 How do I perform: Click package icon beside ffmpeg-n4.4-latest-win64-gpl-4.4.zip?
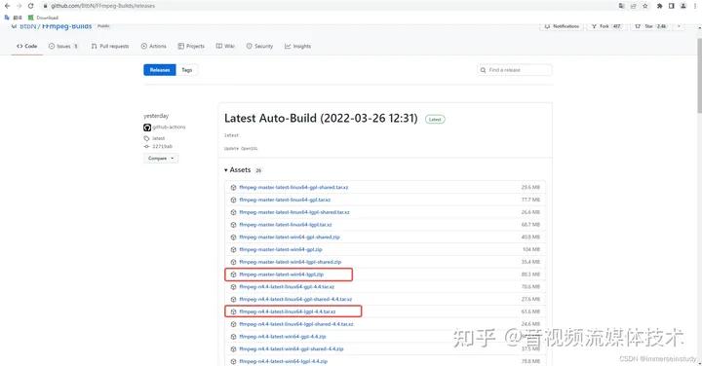click(233, 337)
